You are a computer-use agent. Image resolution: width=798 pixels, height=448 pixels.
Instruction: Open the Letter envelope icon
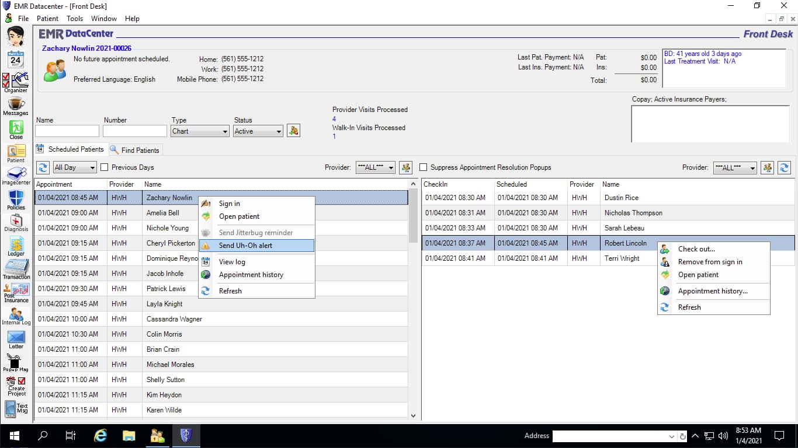point(16,338)
